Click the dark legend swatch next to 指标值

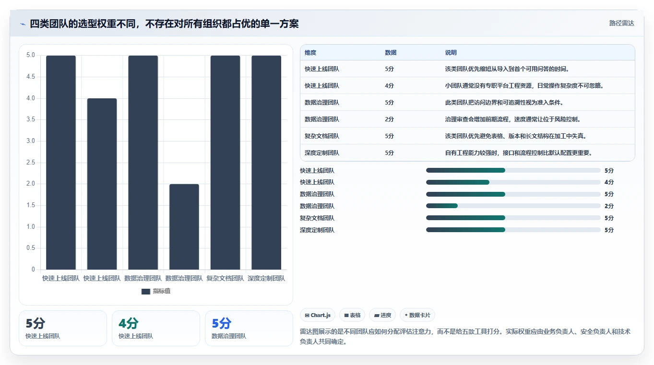coord(146,291)
